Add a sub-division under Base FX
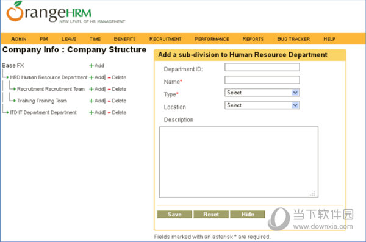This screenshot has width=366, height=242. point(96,66)
